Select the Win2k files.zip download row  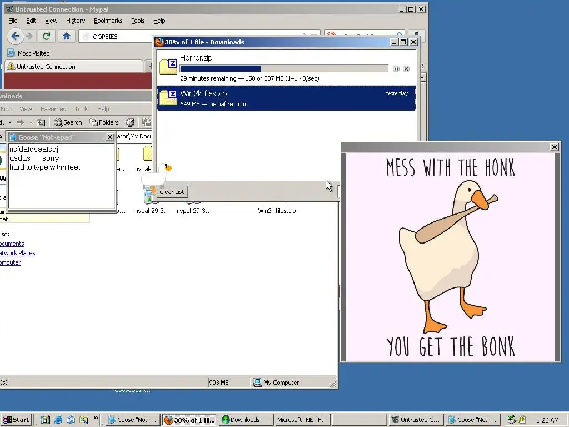point(286,98)
